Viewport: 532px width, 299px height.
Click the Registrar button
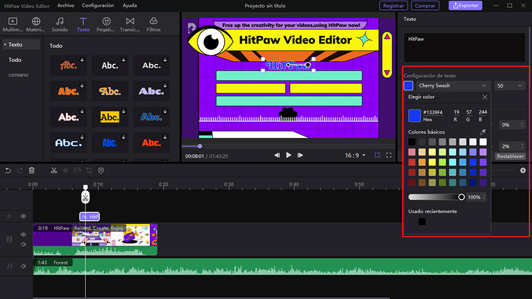[393, 6]
